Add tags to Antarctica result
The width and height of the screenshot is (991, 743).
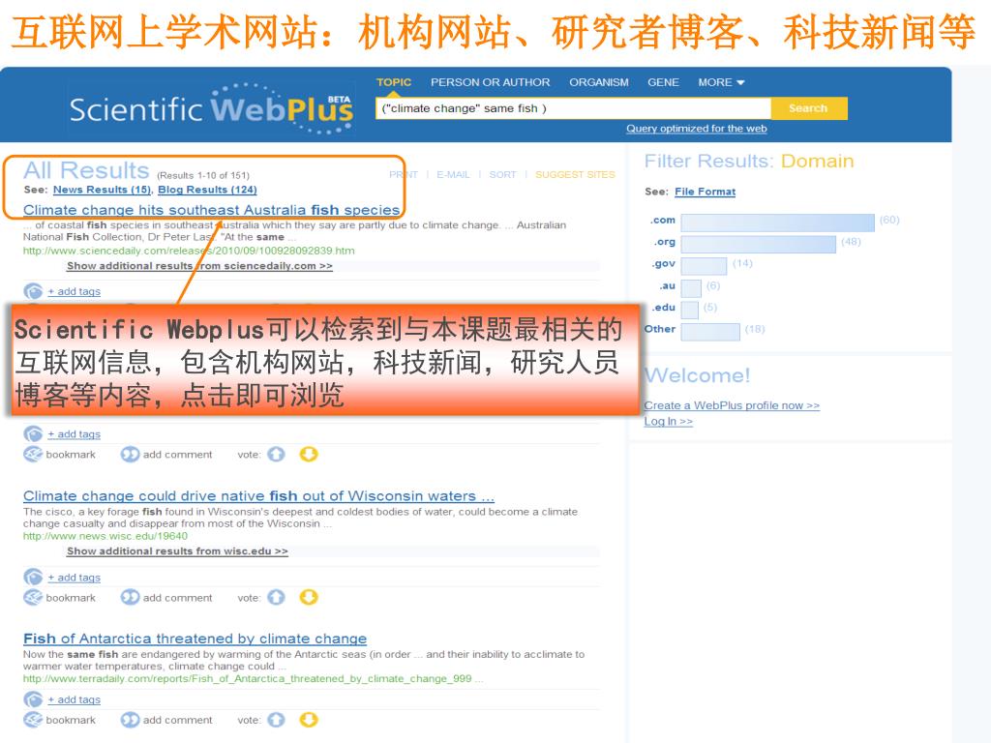tap(74, 699)
